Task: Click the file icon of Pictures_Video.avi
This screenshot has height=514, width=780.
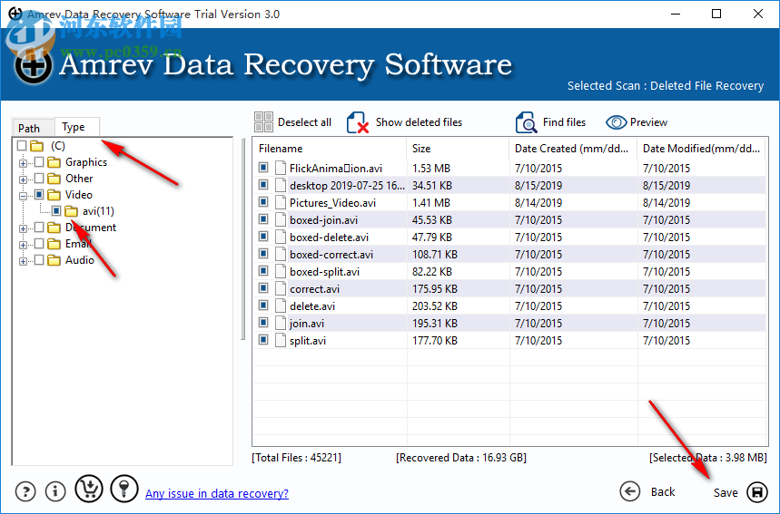Action: coord(281,202)
